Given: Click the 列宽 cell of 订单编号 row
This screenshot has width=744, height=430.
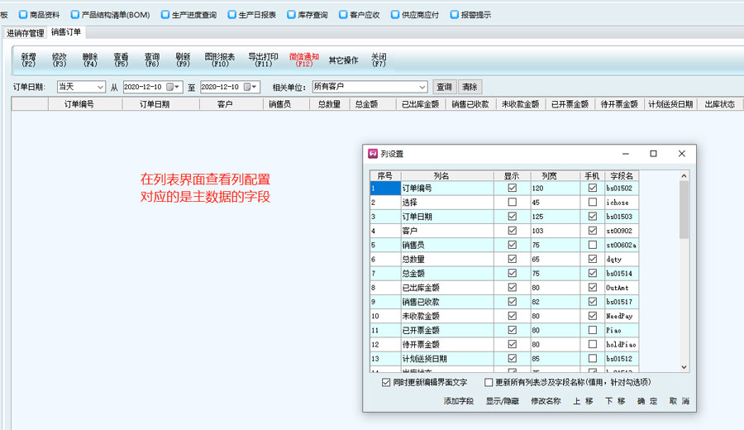Looking at the screenshot, I should click(554, 189).
